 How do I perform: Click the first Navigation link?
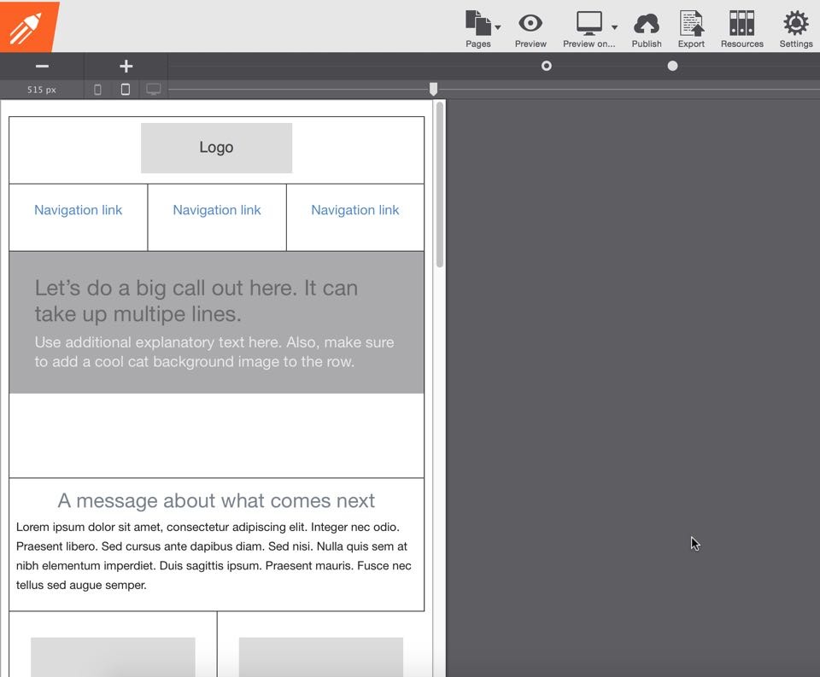point(78,210)
